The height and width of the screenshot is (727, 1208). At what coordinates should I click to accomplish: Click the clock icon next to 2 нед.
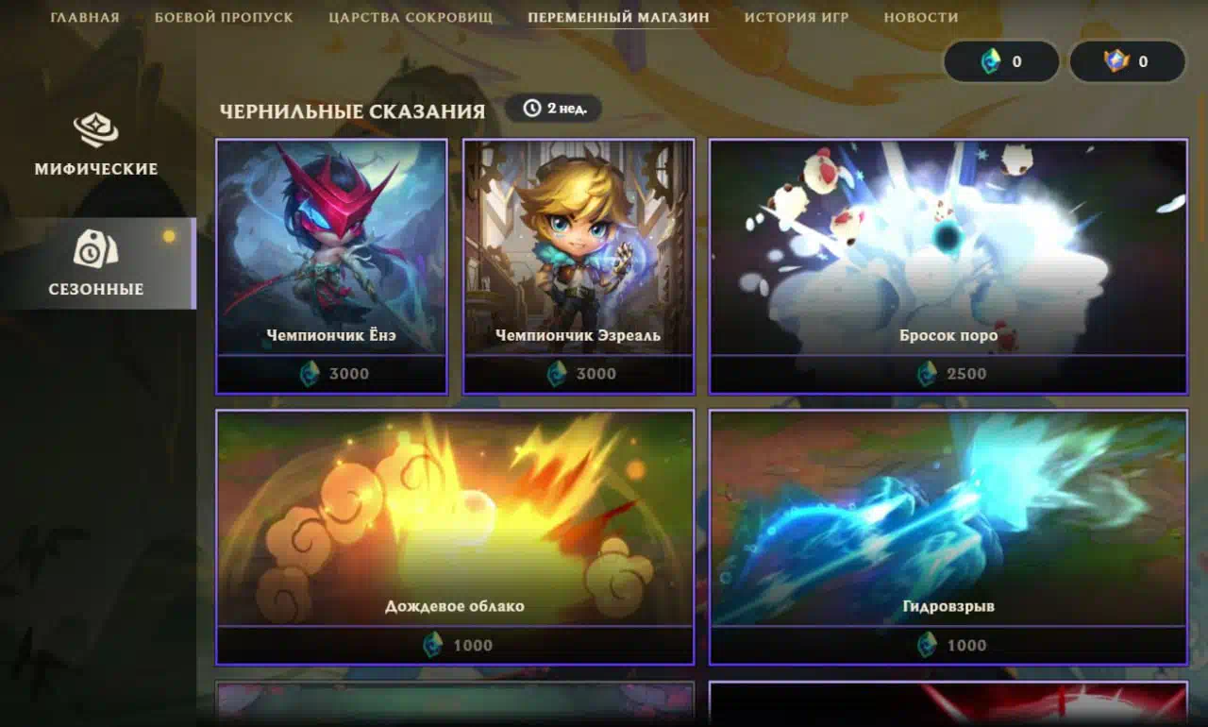(532, 108)
